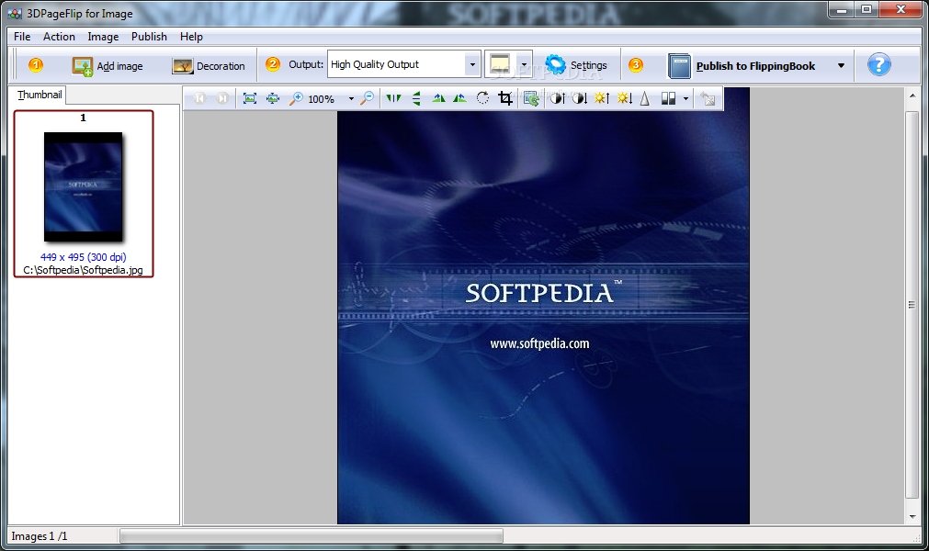929x551 pixels.
Task: Expand the page layout dropdown arrow
Action: click(x=524, y=64)
